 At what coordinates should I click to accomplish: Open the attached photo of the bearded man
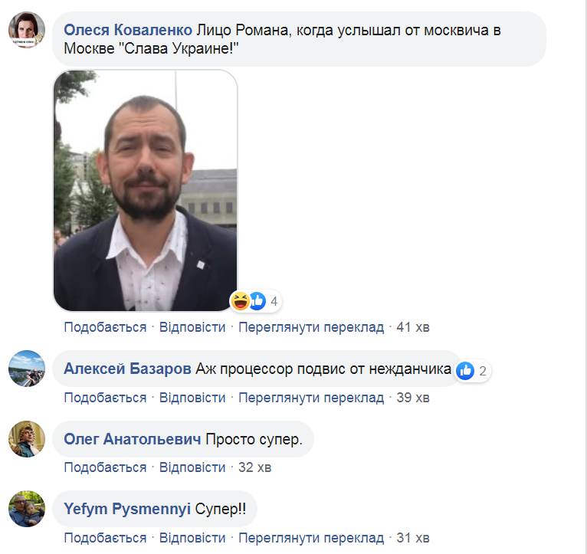[x=146, y=191]
